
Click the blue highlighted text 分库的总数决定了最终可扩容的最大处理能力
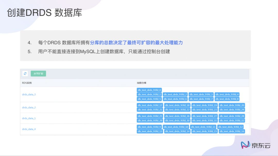(x=136, y=43)
